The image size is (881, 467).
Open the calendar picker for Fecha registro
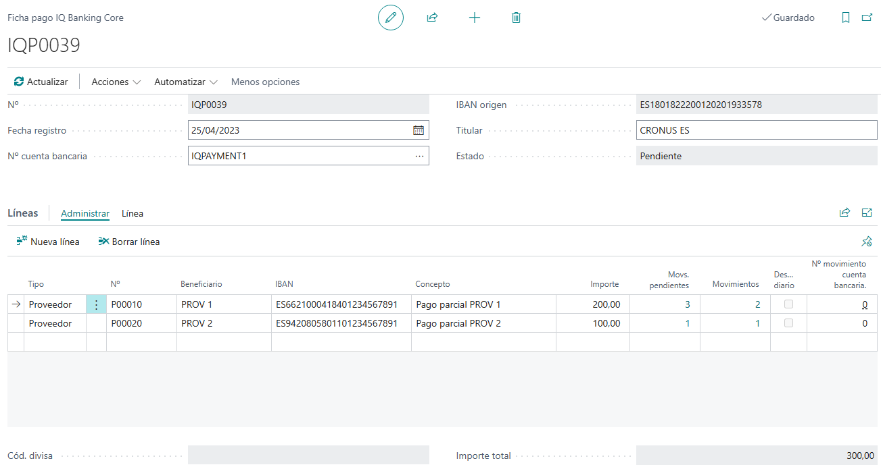tap(420, 130)
